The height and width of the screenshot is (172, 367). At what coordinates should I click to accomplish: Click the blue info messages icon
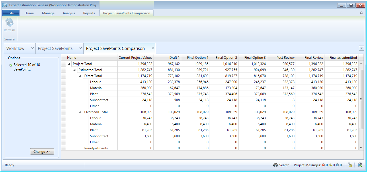click(337, 165)
